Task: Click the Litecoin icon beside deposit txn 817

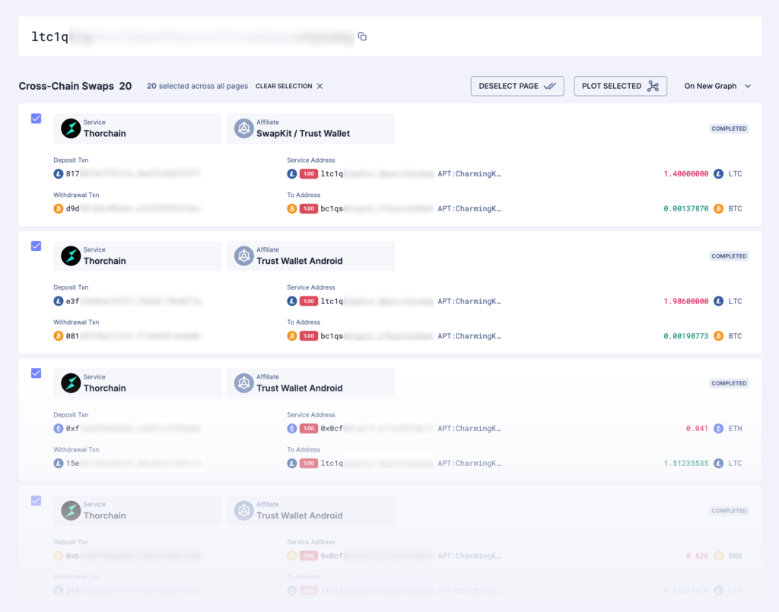Action: click(59, 174)
